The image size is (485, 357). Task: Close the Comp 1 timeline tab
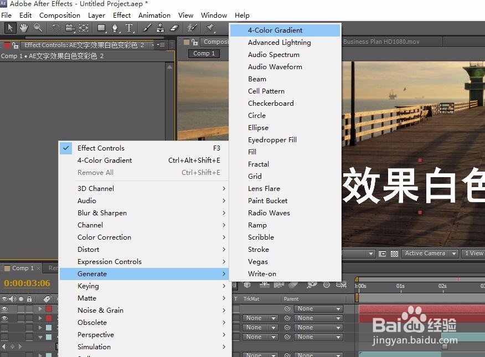(x=38, y=268)
